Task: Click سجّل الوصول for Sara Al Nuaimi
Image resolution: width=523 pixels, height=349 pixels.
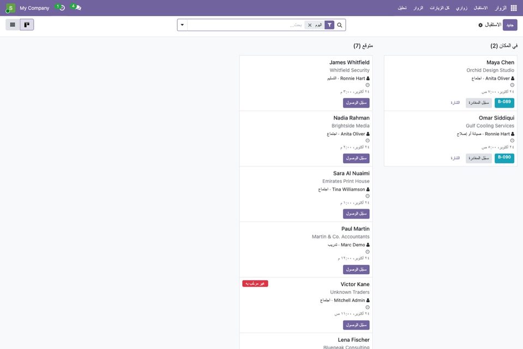Action: point(356,214)
